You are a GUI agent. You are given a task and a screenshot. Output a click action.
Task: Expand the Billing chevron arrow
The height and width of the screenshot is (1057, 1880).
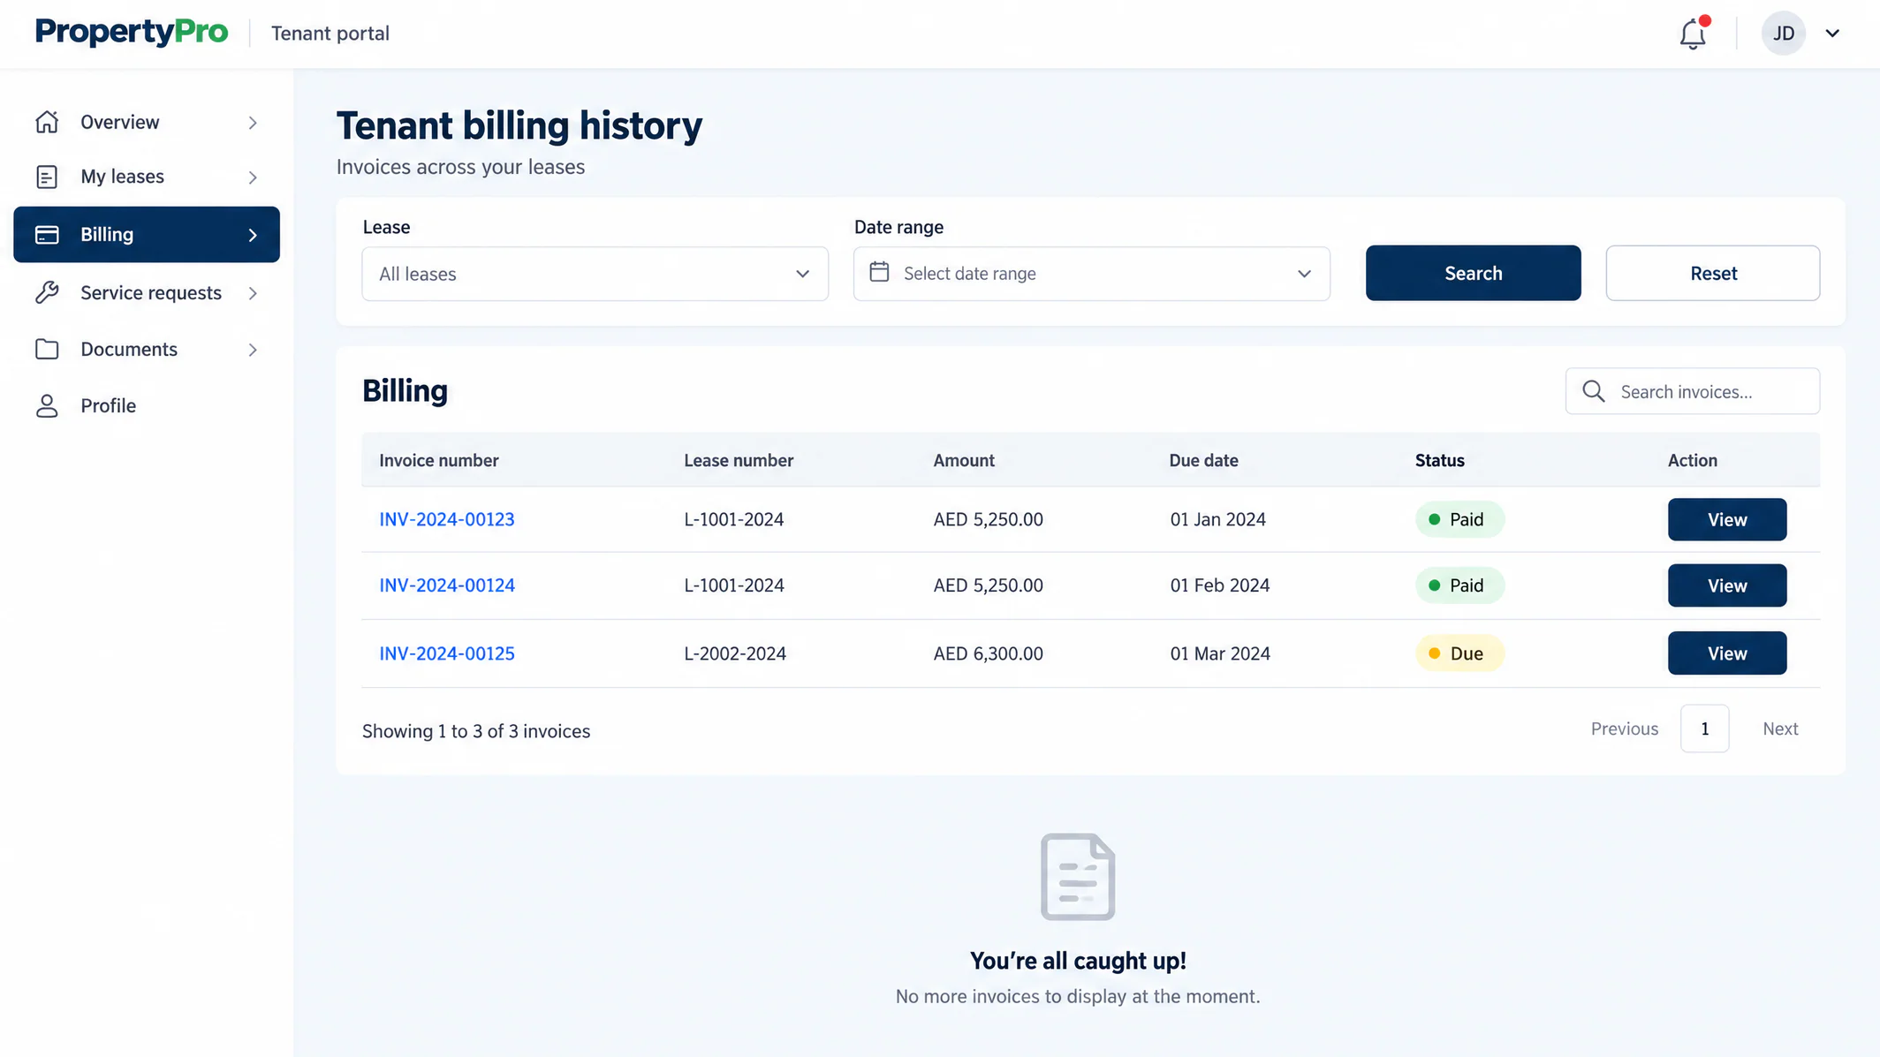(x=253, y=235)
